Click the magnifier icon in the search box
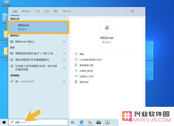This screenshot has width=174, height=126. tap(12, 122)
